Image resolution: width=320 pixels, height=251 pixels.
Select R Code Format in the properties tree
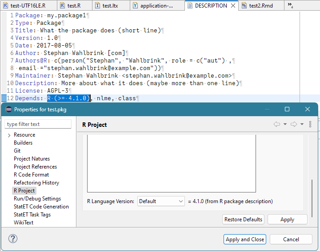(31, 175)
